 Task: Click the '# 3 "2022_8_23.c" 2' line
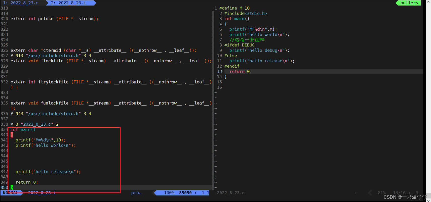(x=34, y=124)
